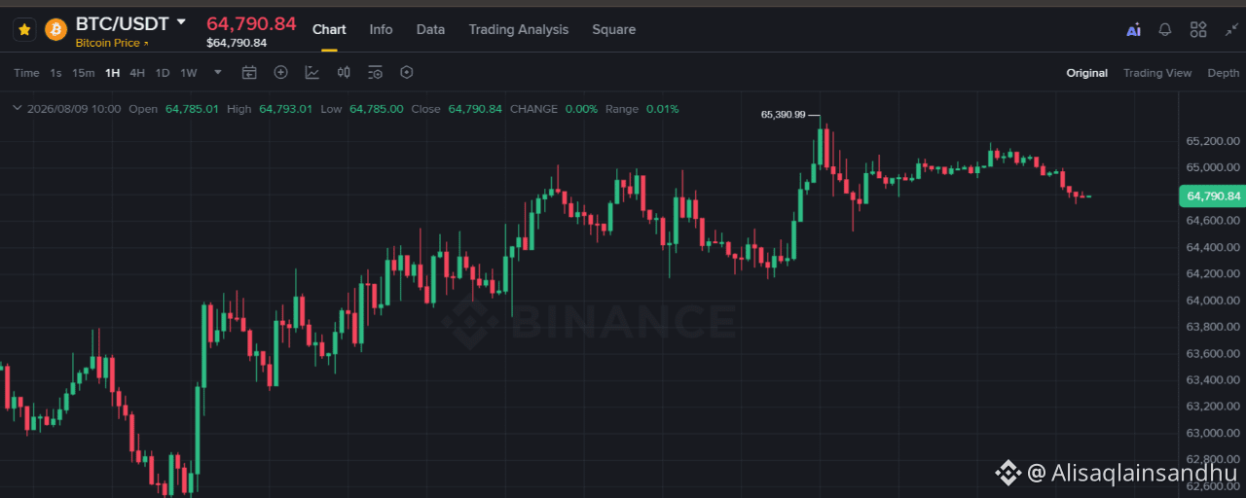Click the High value 64,793.01
1246x498 pixels.
(285, 109)
